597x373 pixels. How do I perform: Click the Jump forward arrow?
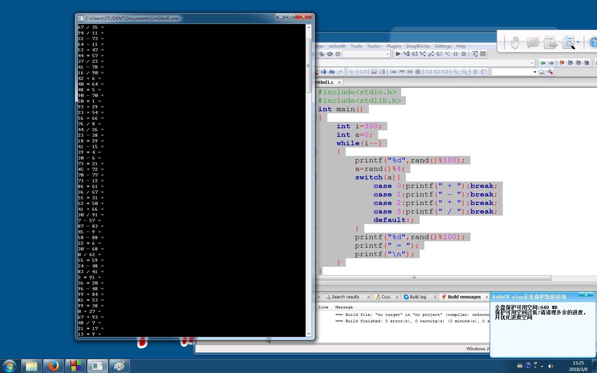click(x=551, y=63)
